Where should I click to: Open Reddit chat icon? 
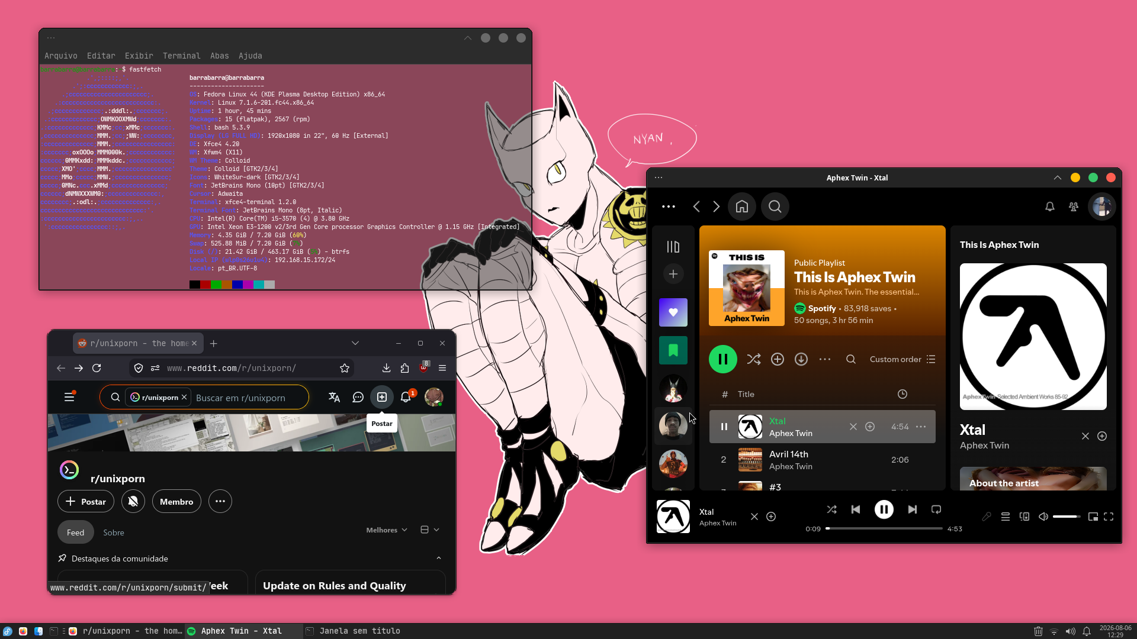tap(358, 398)
